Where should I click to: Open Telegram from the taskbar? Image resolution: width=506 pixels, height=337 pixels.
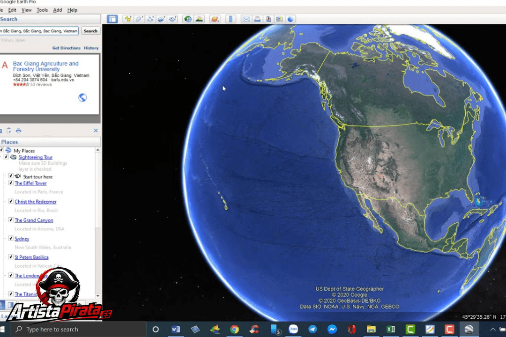[x=313, y=329]
